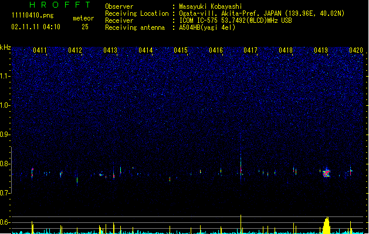Screen dimensions: 369x234
Task: Click the 0420 time marker
Action: pyautogui.click(x=356, y=50)
